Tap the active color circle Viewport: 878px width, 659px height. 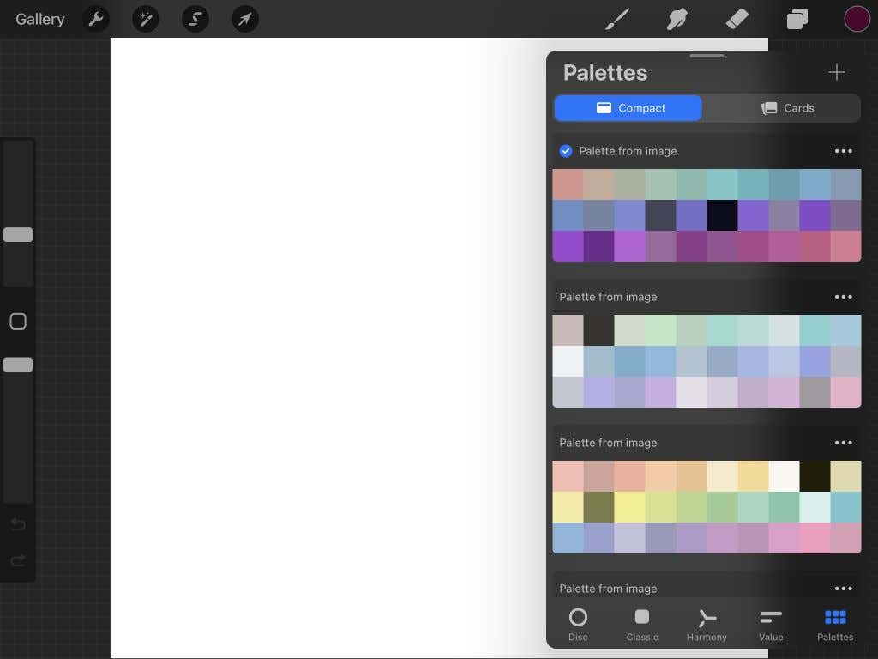point(857,19)
